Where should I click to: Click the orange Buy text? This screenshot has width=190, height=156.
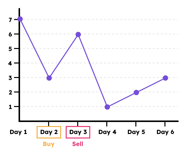49,144
